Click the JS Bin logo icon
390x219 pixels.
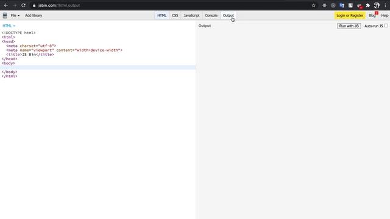[x=5, y=15]
